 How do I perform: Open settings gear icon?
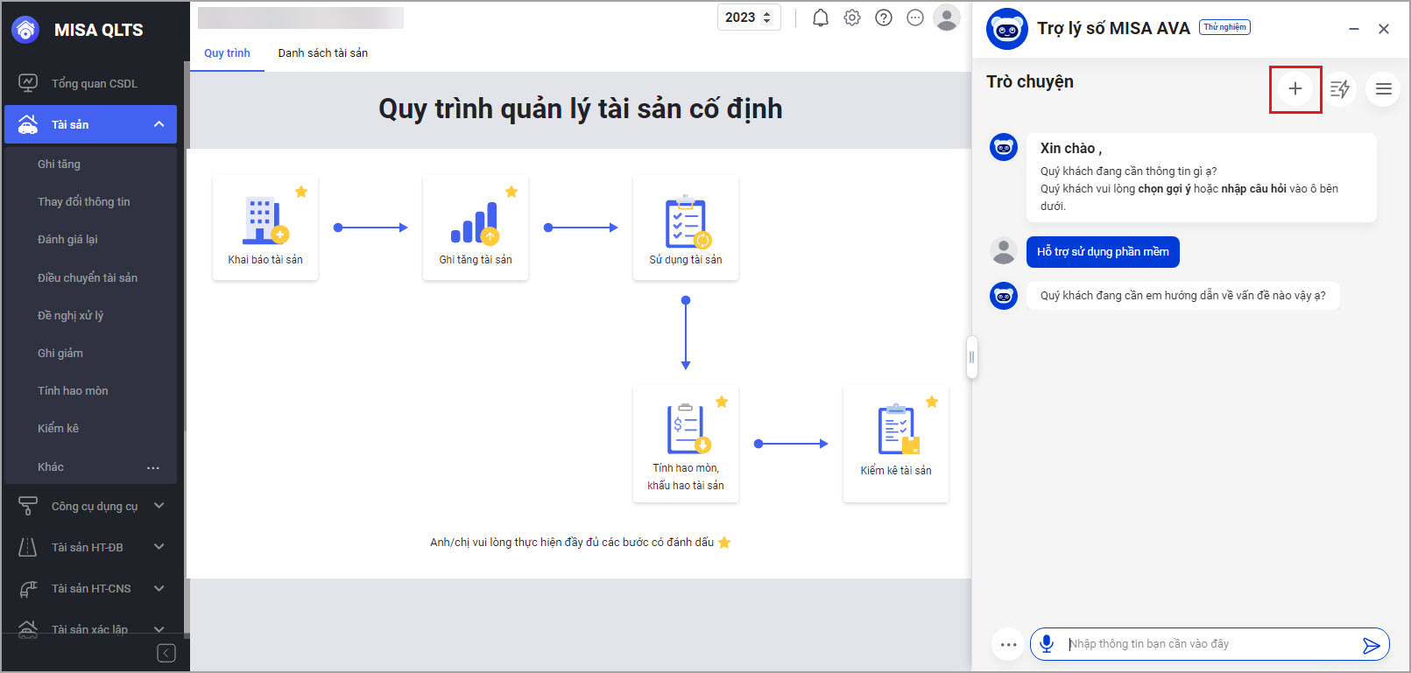(x=852, y=18)
